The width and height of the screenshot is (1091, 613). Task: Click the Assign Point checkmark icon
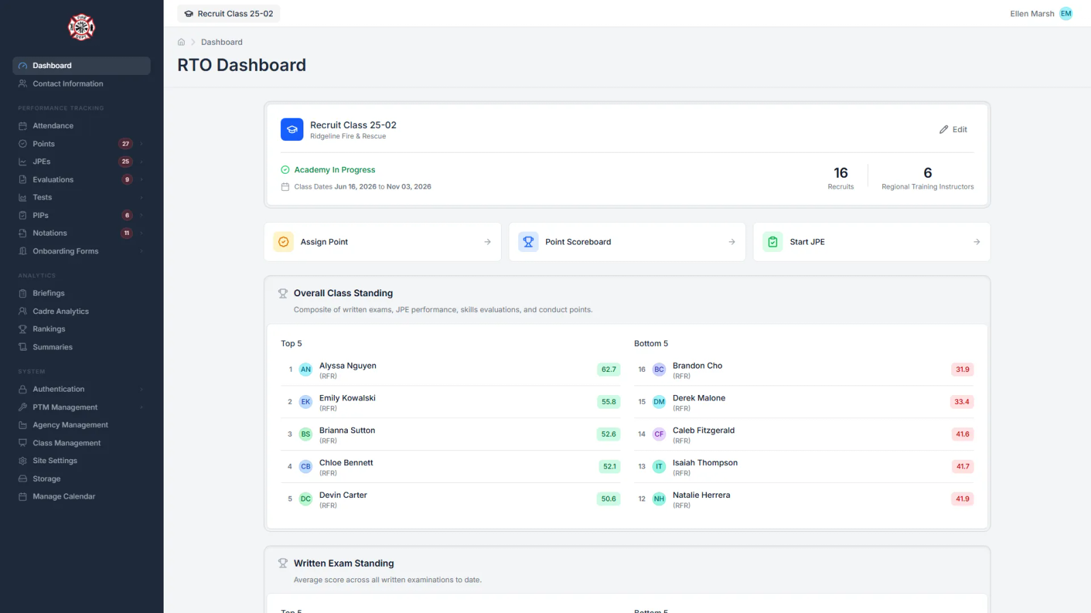pos(284,242)
